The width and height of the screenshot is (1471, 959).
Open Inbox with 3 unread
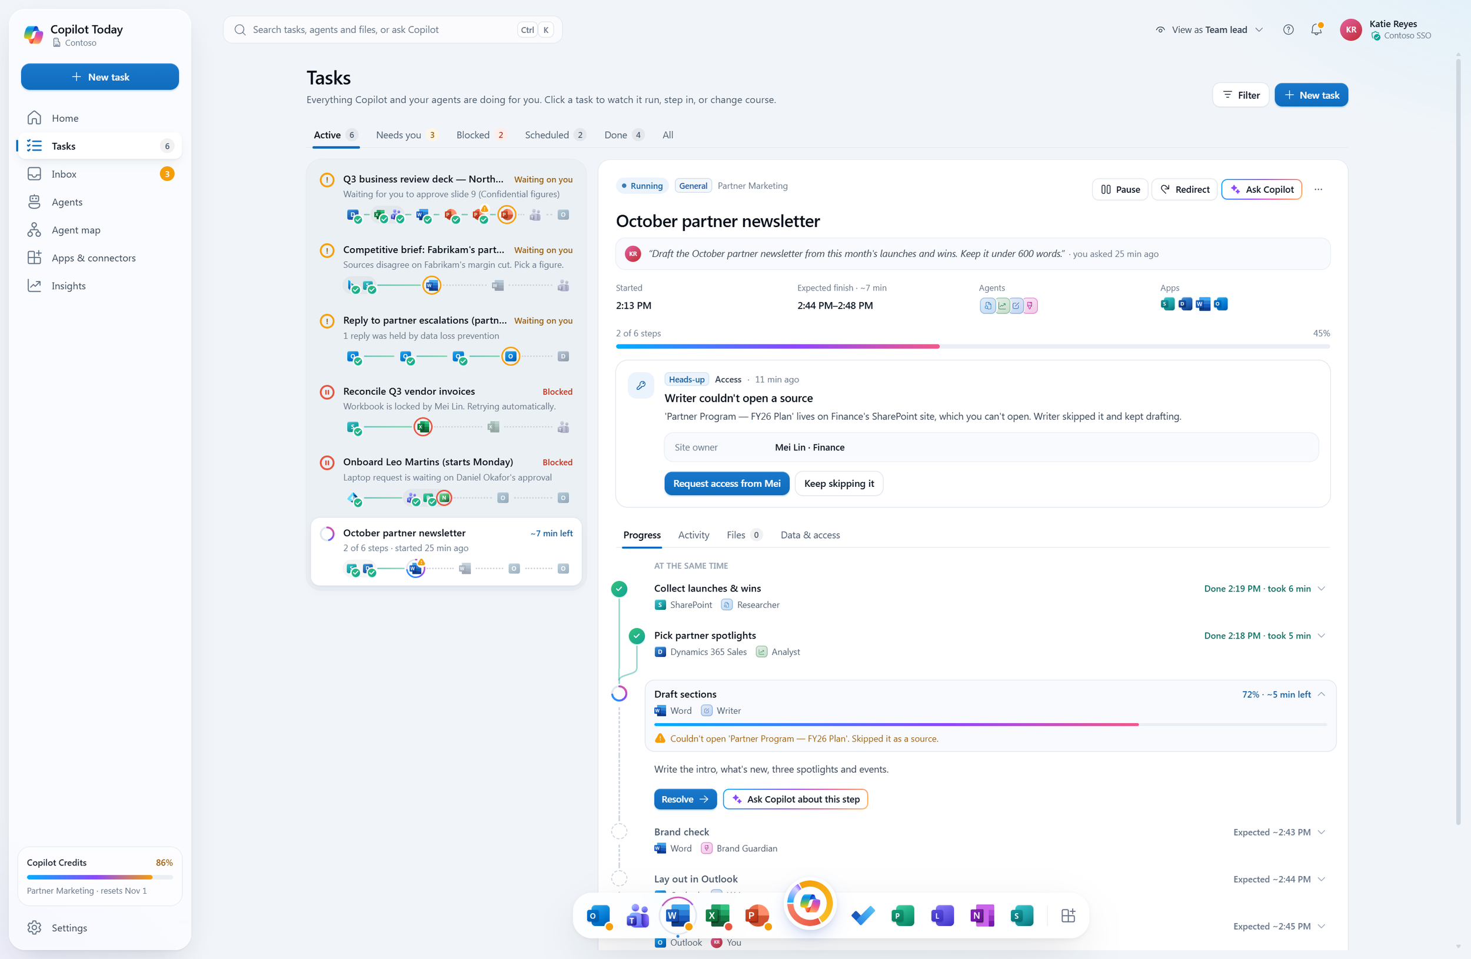(x=99, y=173)
